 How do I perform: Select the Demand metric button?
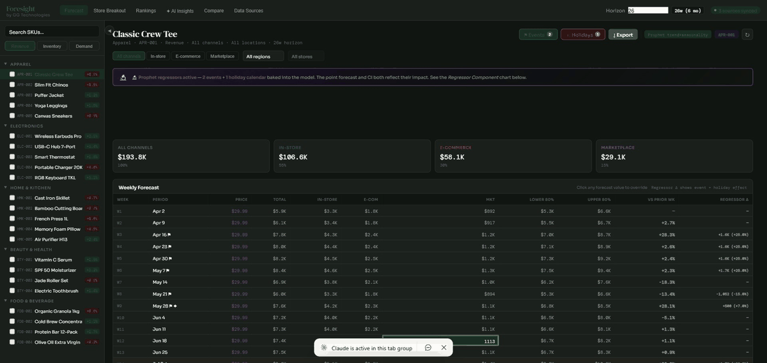click(84, 46)
